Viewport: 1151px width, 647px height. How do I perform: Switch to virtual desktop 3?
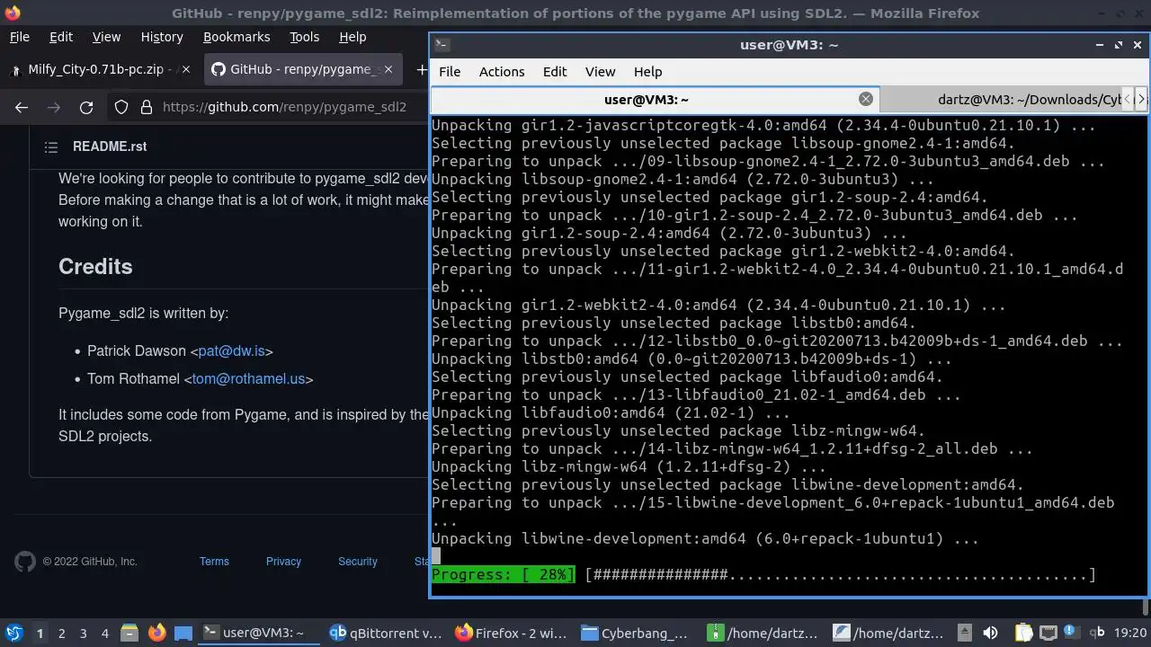point(84,634)
